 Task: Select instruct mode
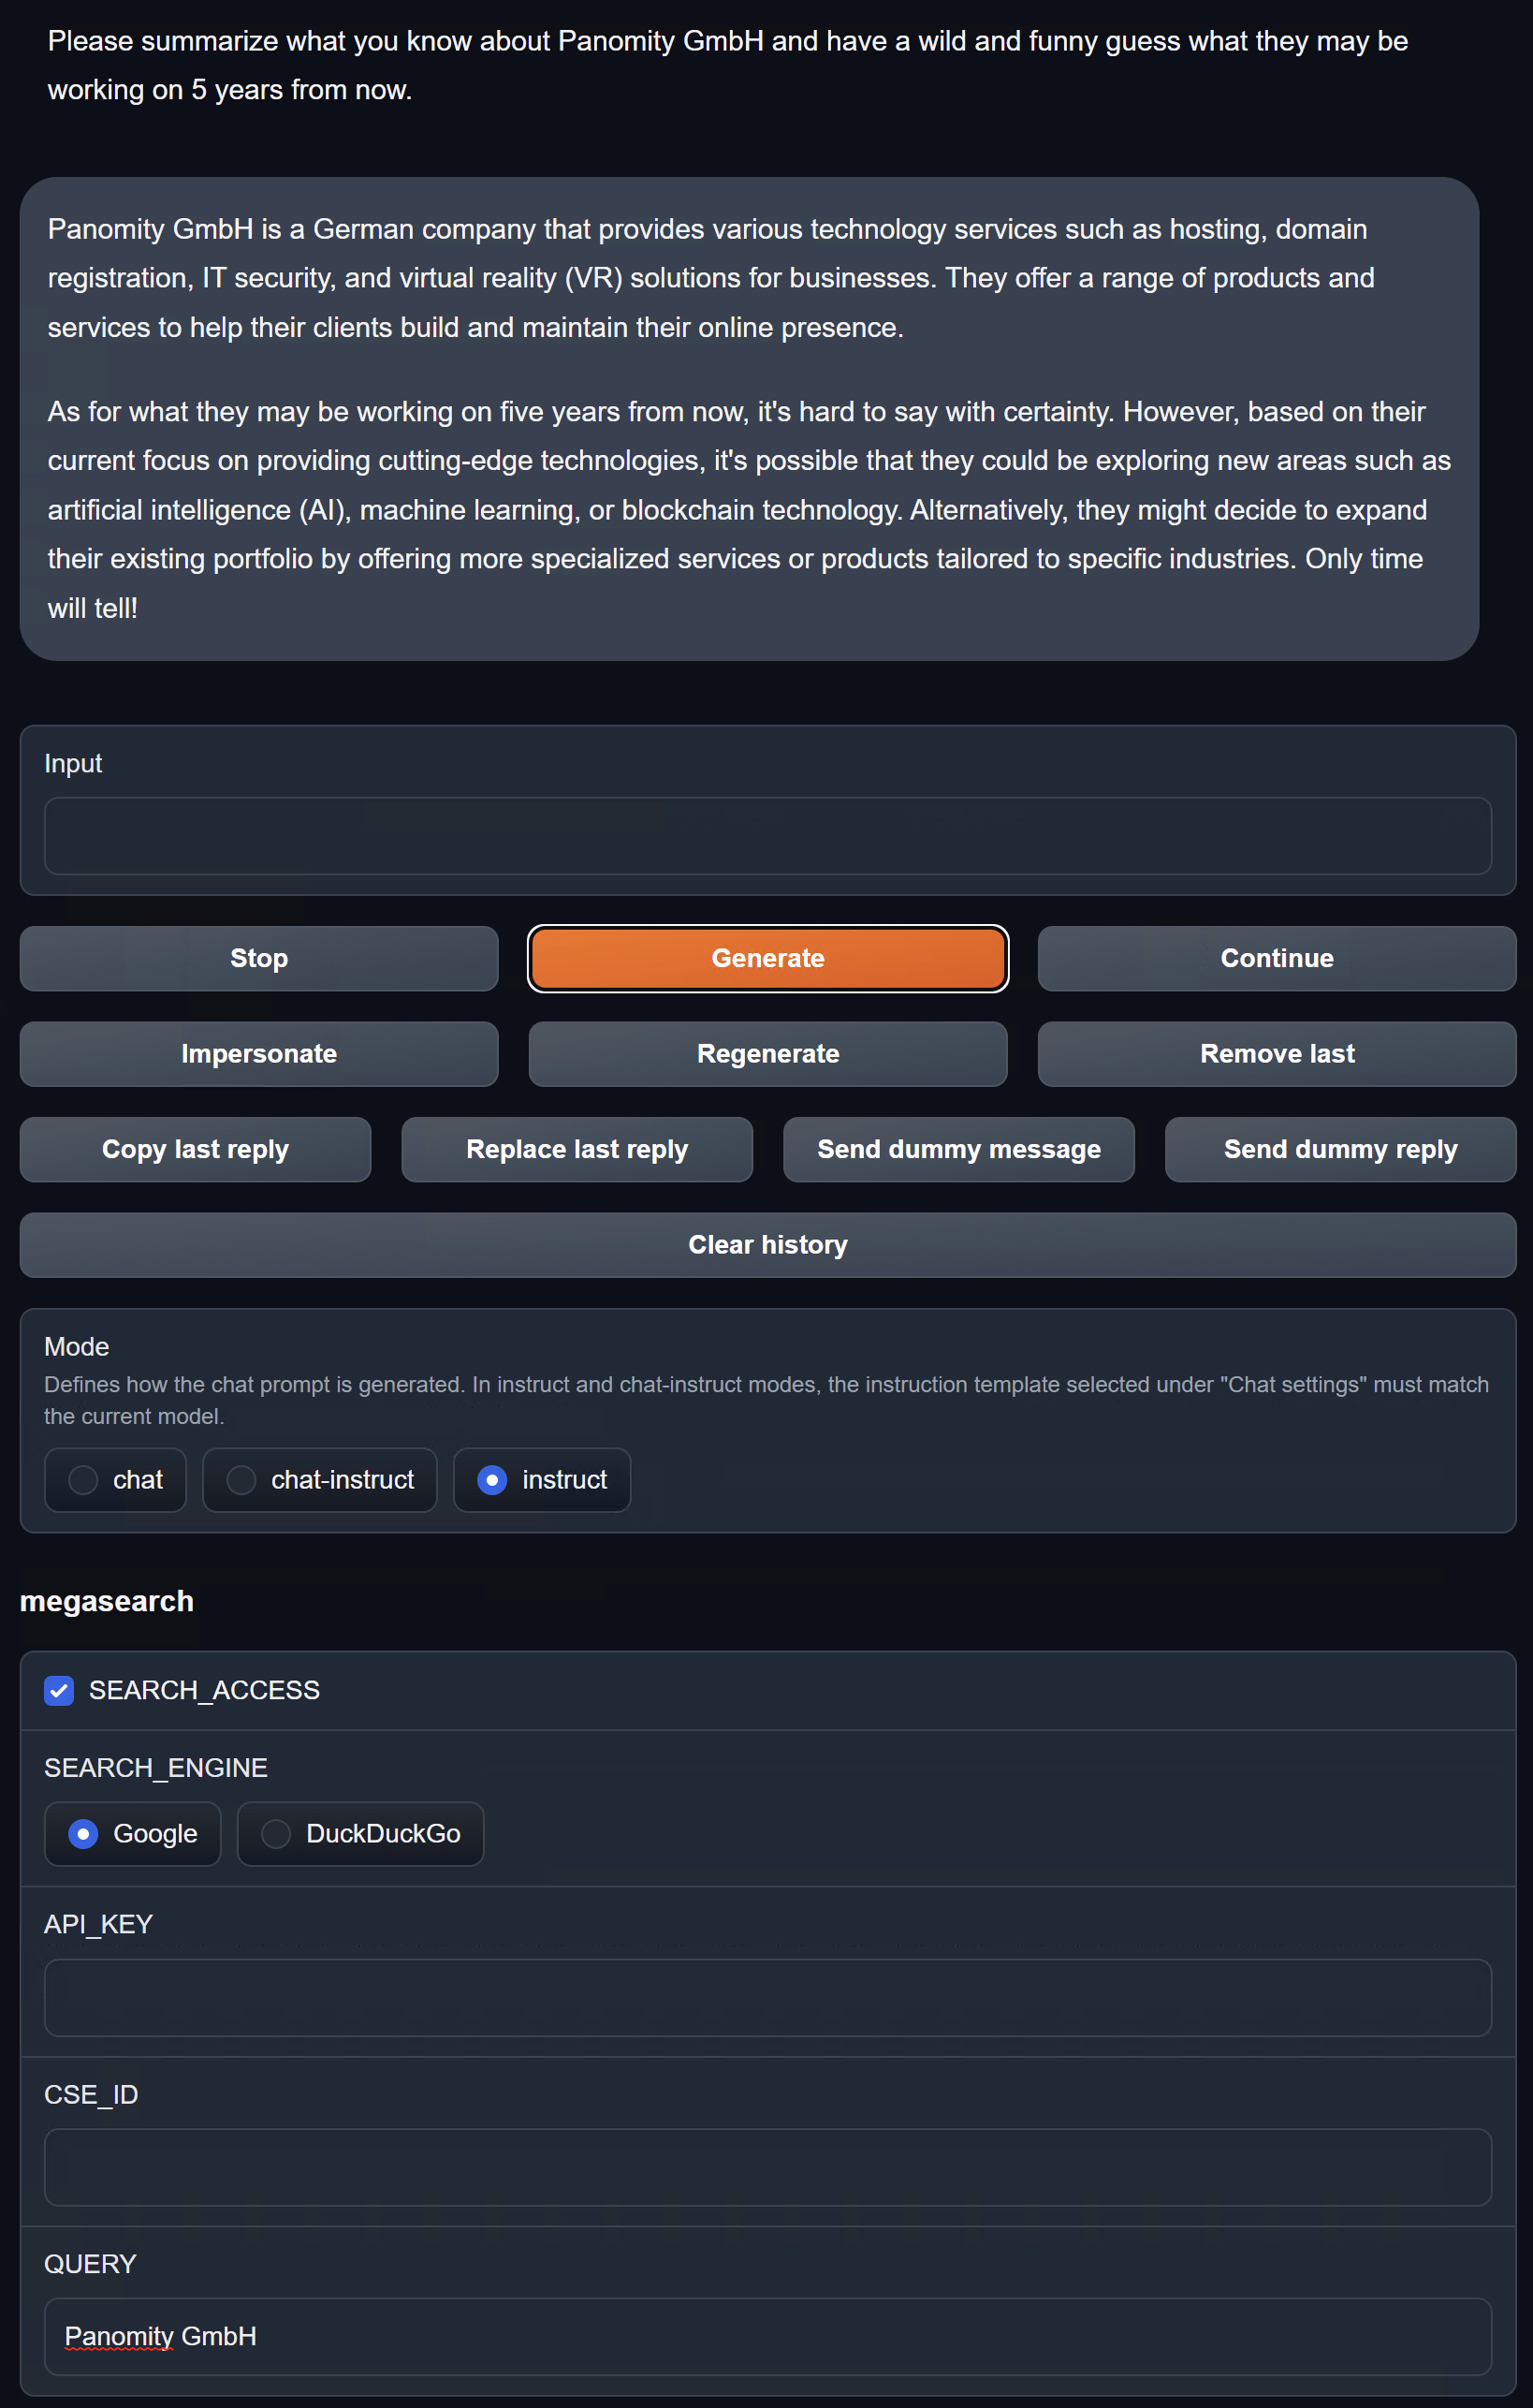click(x=541, y=1480)
